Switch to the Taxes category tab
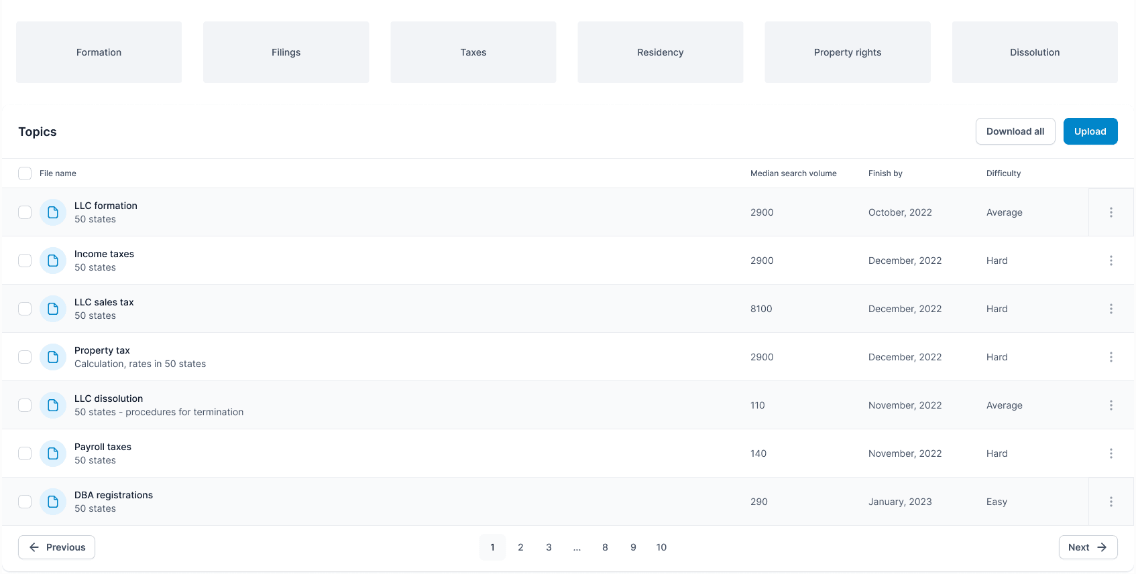This screenshot has height=574, width=1136. pyautogui.click(x=473, y=52)
